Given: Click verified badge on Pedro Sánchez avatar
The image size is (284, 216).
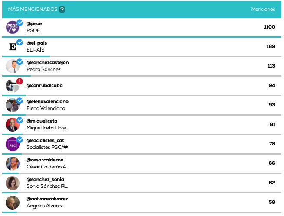Looking at the screenshot, I should [x=20, y=62].
